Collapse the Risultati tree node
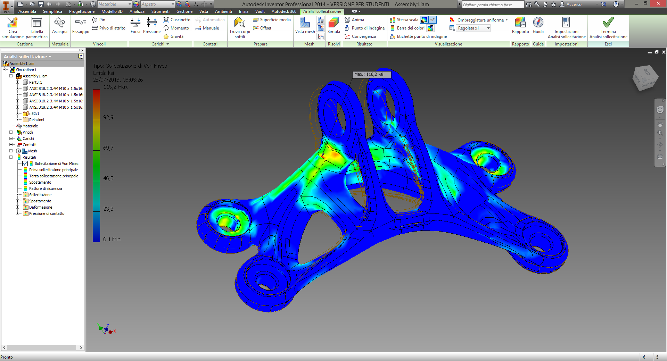 point(11,157)
